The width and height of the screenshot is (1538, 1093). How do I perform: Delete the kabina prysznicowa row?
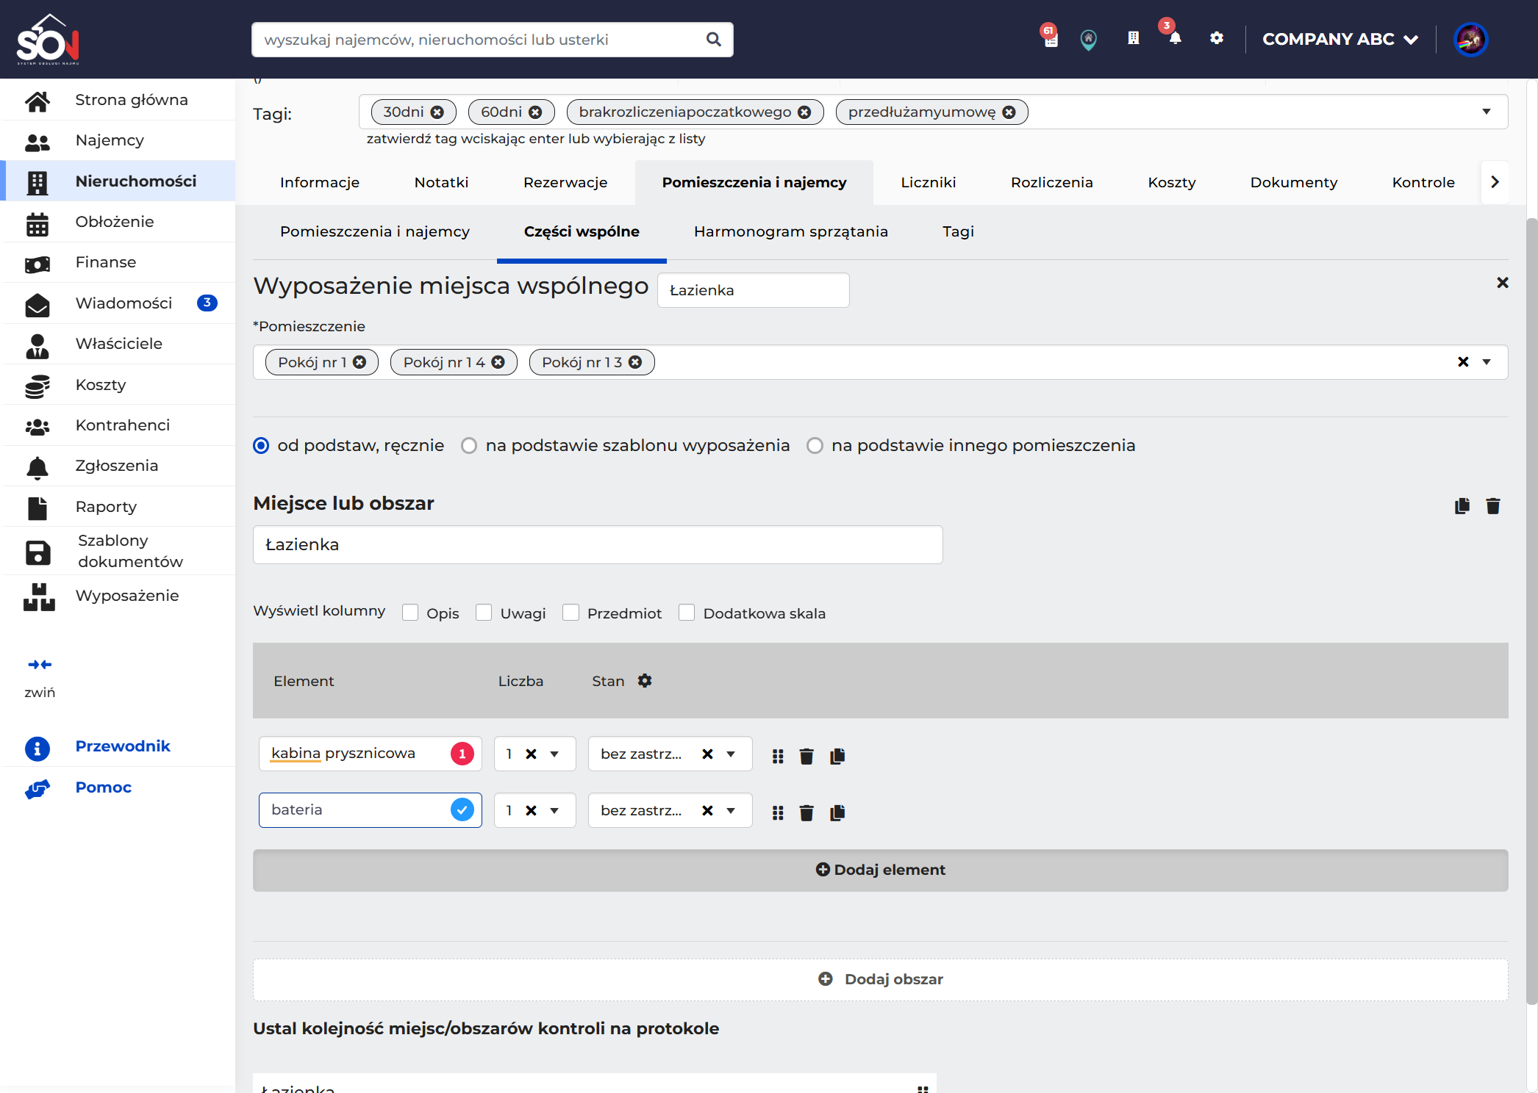point(806,756)
